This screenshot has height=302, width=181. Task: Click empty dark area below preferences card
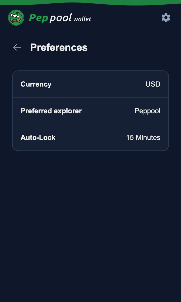tap(90, 214)
